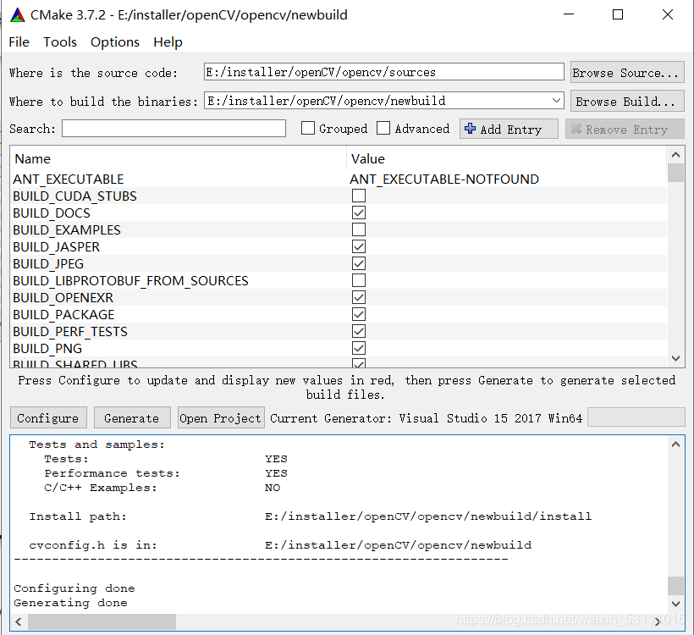
Task: Uncheck the BUILD_JPEG value checkbox
Action: [x=358, y=263]
